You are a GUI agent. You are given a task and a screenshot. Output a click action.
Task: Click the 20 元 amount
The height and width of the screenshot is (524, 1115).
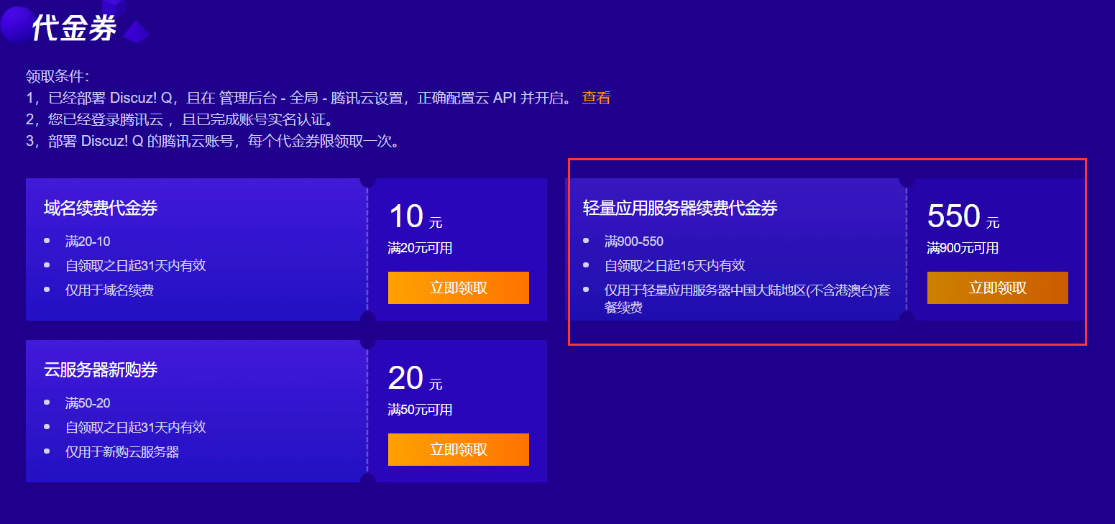[416, 378]
